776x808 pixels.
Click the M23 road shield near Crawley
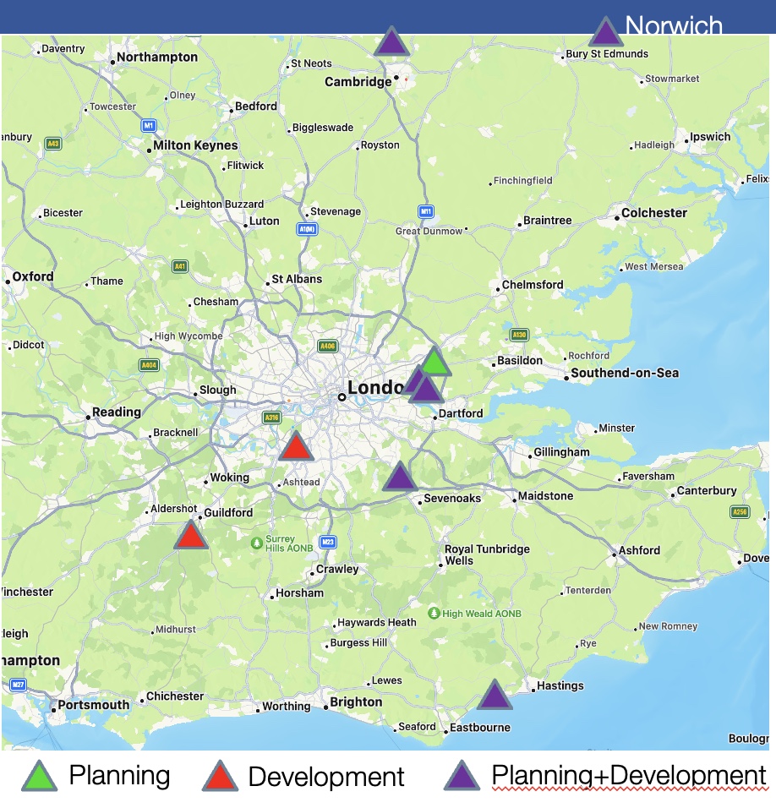[x=327, y=542]
